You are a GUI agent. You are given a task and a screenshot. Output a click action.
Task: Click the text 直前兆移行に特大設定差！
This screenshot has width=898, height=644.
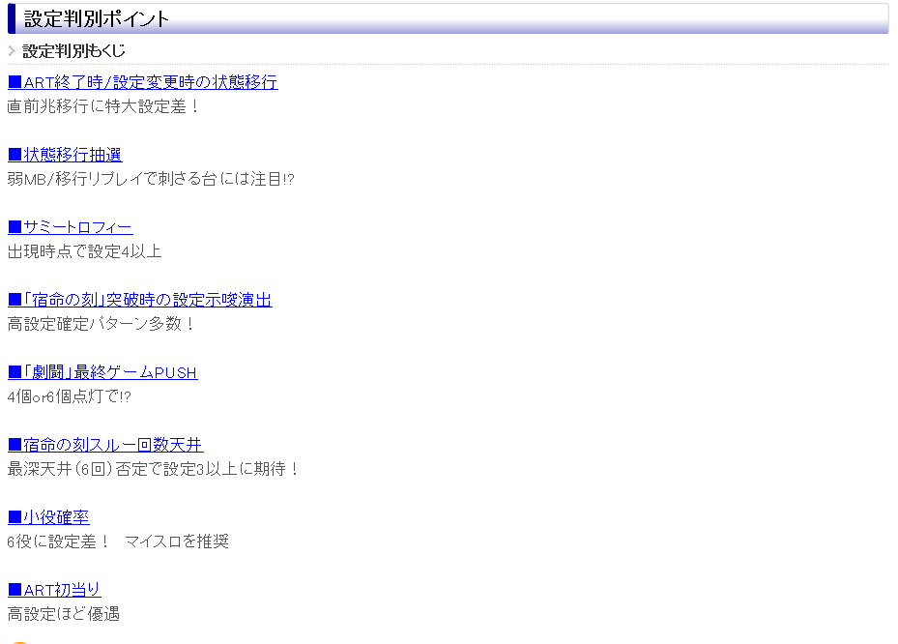[103, 106]
